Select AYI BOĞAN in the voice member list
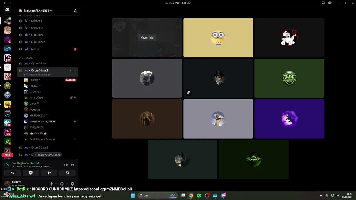This screenshot has height=200, width=356. [x=50, y=98]
